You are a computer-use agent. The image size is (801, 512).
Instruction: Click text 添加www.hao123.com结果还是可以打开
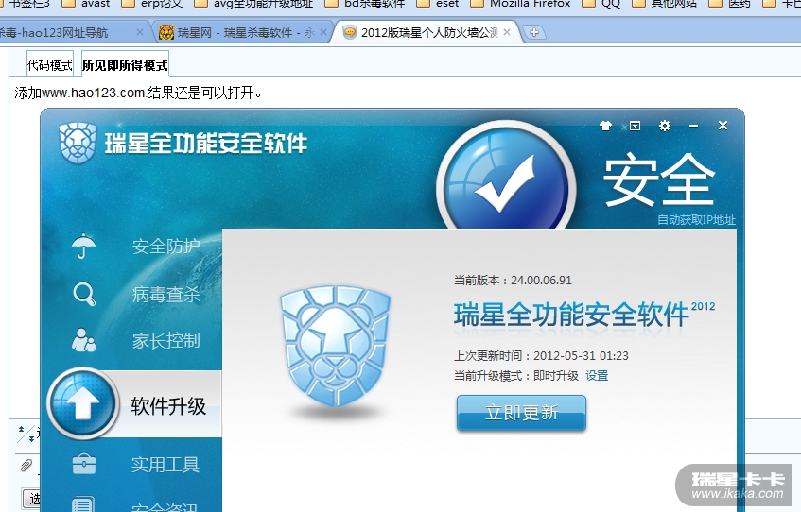(138, 93)
